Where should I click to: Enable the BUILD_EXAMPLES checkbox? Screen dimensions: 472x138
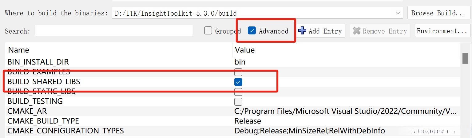point(238,72)
